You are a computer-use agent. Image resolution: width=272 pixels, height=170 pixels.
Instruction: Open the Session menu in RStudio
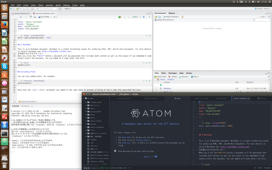pos(49,5)
